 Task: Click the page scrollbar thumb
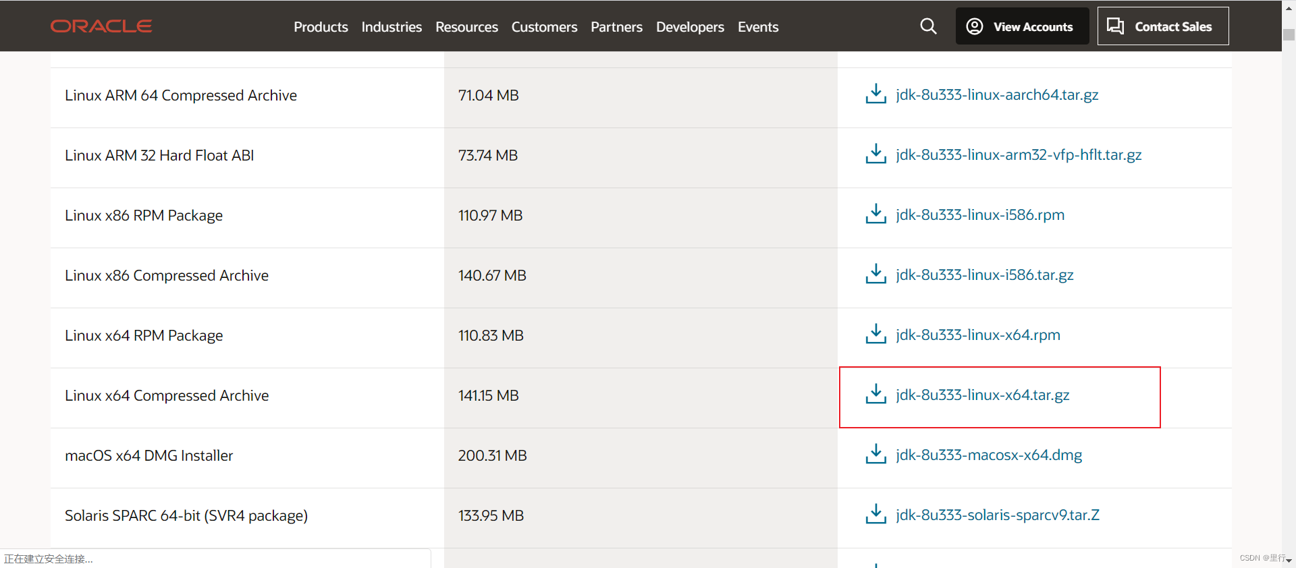click(1289, 35)
